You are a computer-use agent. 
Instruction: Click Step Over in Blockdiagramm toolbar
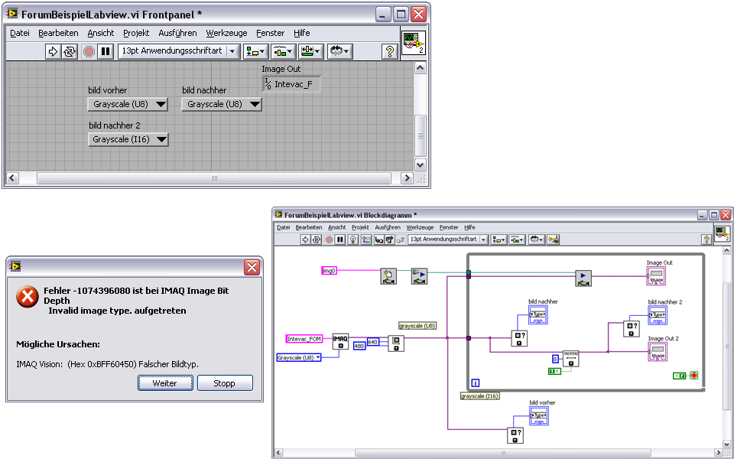(389, 239)
